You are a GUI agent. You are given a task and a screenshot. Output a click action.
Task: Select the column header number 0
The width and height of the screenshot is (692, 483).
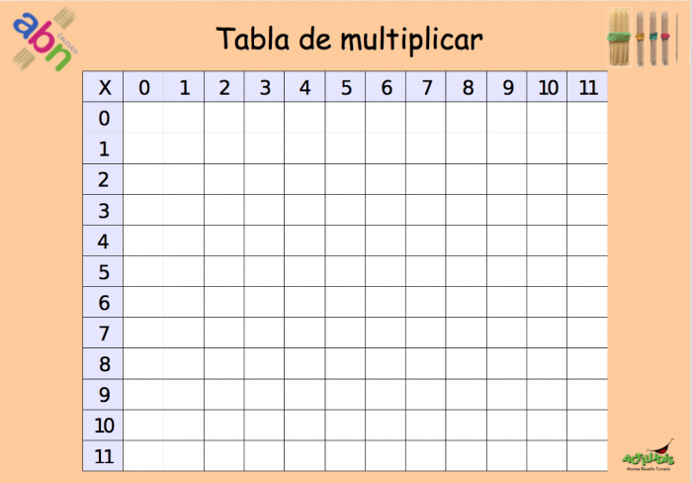(143, 87)
